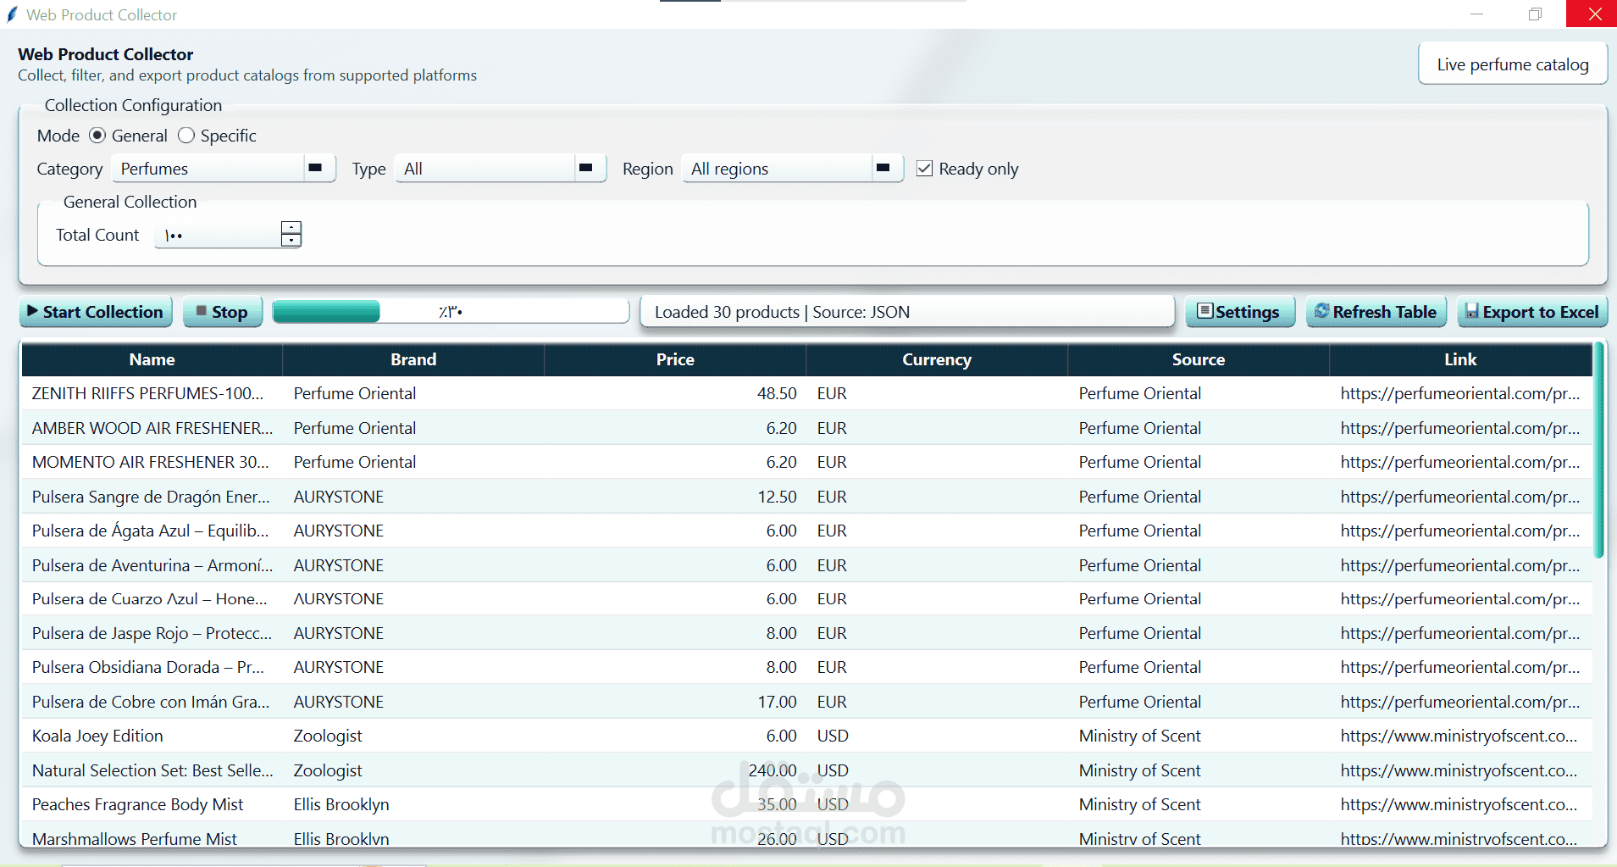This screenshot has width=1617, height=867.
Task: Sort table by the Price column header
Action: click(675, 359)
